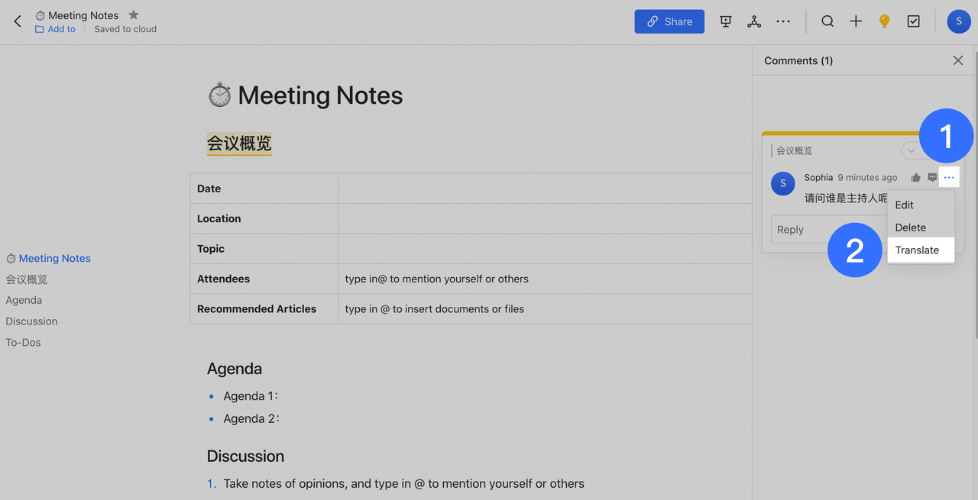Click the Share button
This screenshot has height=500, width=978.
click(669, 21)
